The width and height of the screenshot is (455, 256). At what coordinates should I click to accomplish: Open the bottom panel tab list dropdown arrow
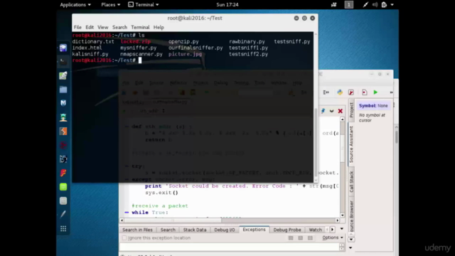point(342,229)
